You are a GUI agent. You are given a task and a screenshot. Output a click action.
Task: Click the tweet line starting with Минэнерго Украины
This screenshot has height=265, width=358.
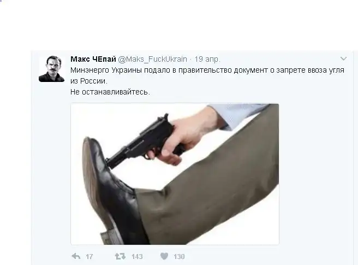207,70
